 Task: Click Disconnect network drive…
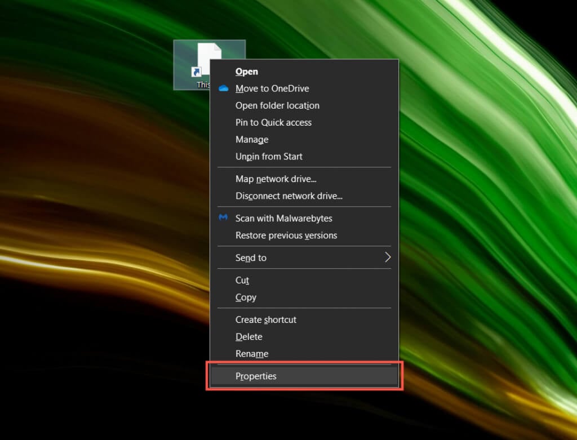(288, 195)
